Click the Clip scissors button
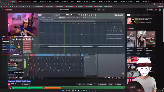This screenshot has width=164, height=92. [110, 84]
